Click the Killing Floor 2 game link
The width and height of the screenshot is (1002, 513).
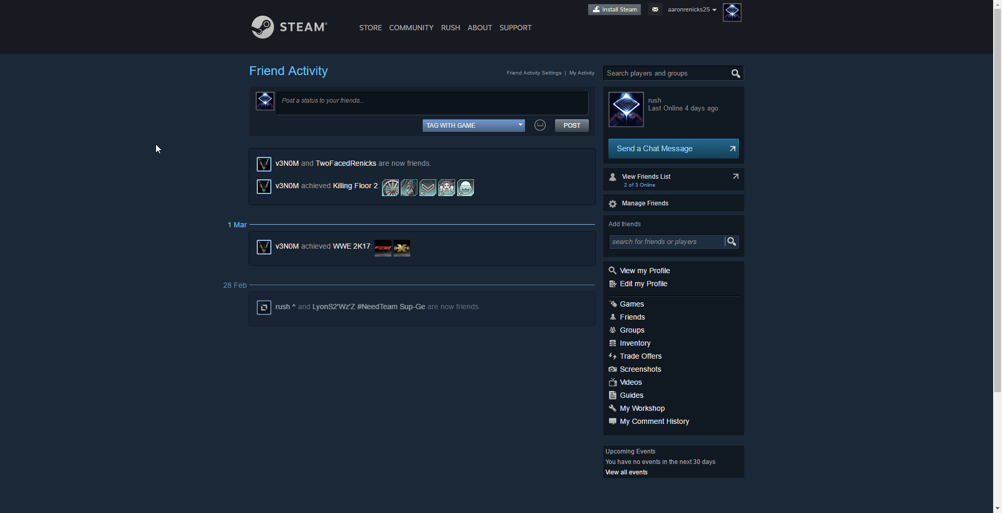coord(355,186)
